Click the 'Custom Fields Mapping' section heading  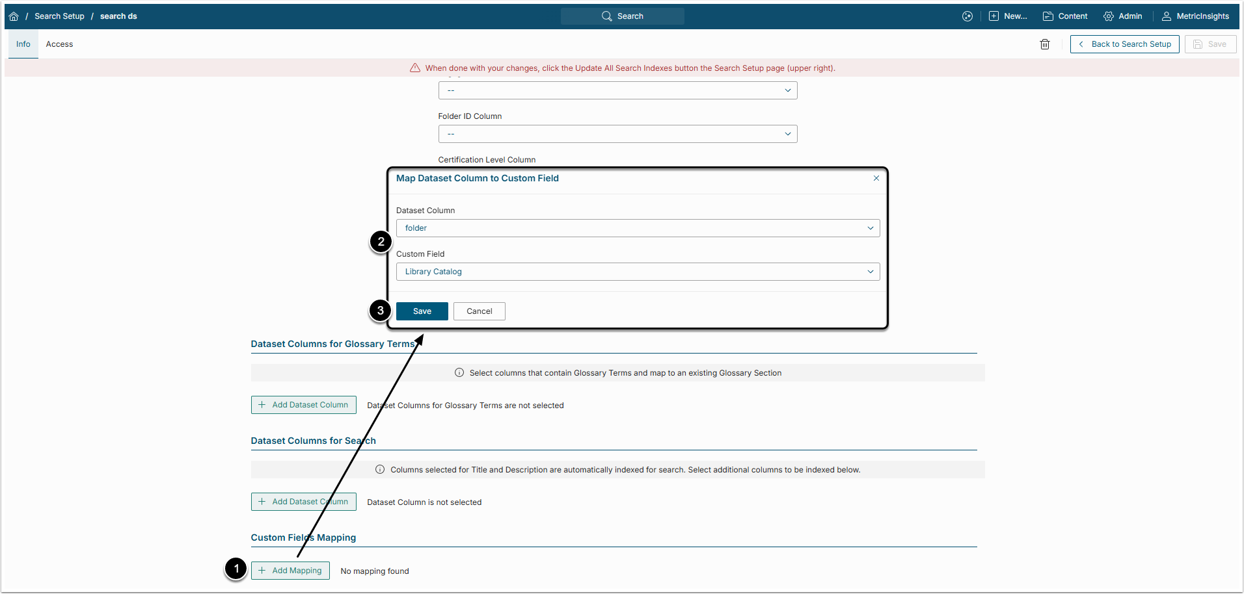click(x=304, y=537)
